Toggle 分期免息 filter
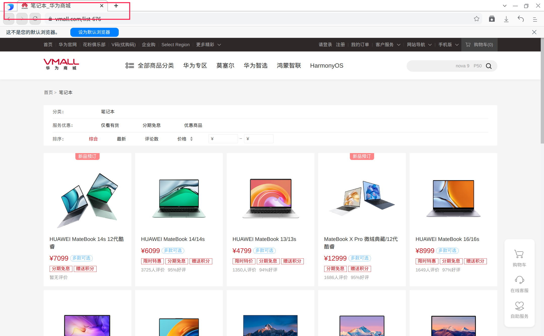544x336 pixels. [152, 125]
